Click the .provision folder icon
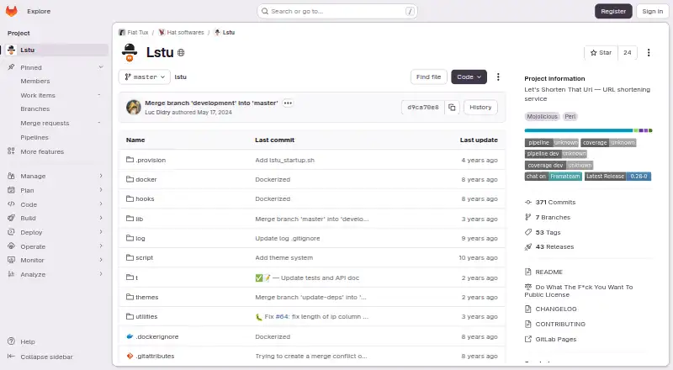This screenshot has width=673, height=370. (130, 160)
